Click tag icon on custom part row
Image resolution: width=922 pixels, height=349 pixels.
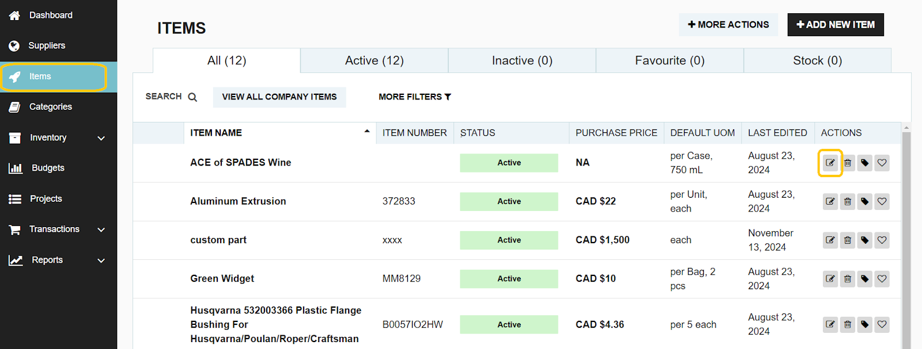click(864, 240)
